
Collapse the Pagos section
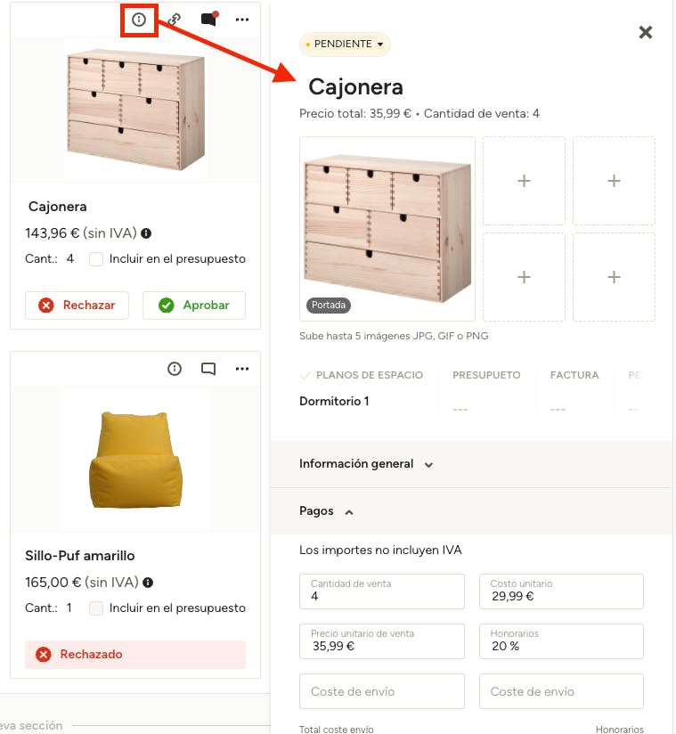326,511
